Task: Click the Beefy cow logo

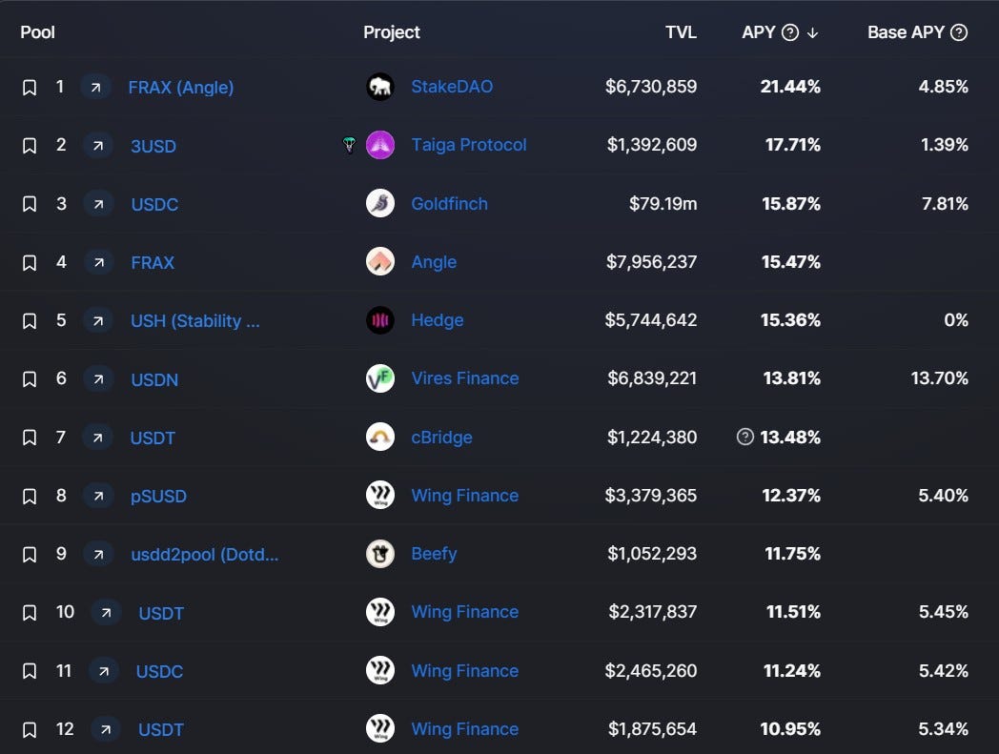Action: point(380,554)
